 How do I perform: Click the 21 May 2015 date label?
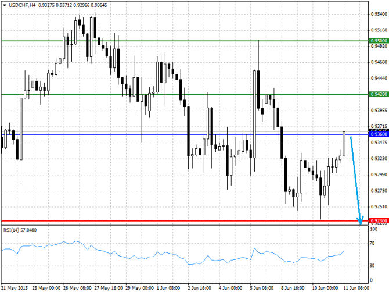[x=15, y=288]
